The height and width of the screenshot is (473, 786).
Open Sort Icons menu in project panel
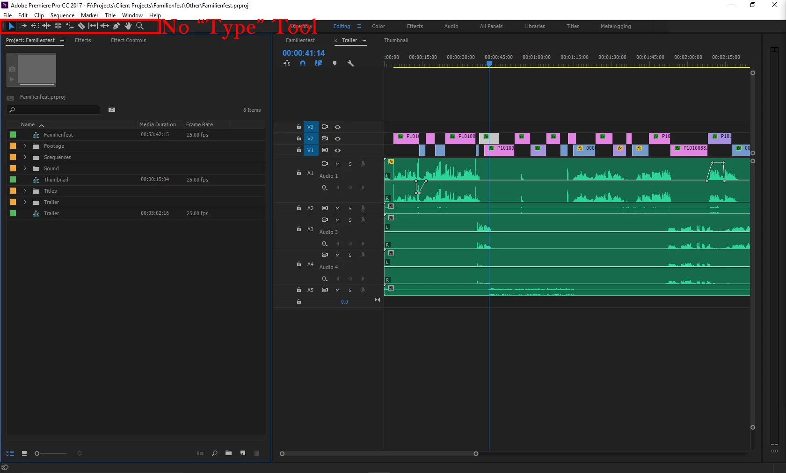pyautogui.click(x=80, y=453)
